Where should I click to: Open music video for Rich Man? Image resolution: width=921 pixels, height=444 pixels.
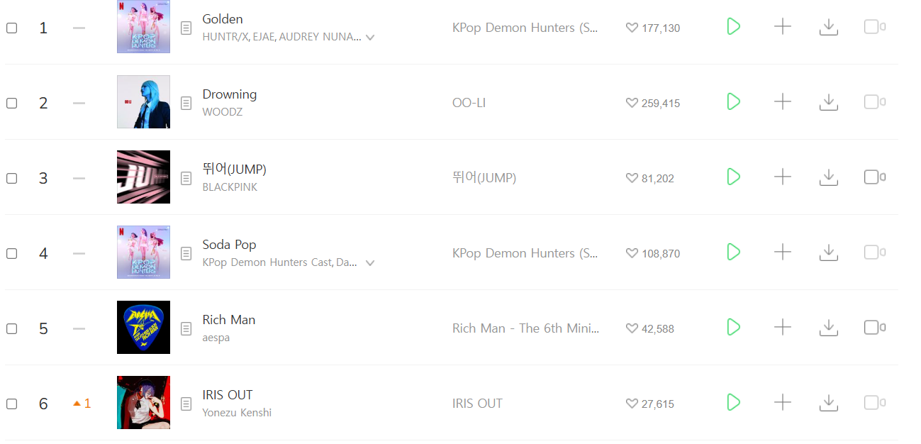coord(873,328)
